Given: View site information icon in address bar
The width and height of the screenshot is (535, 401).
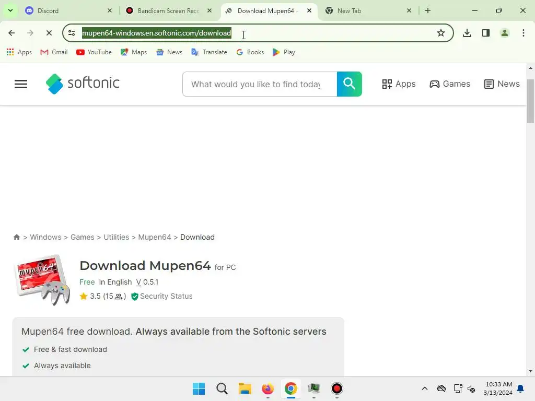Looking at the screenshot, I should click(x=72, y=33).
